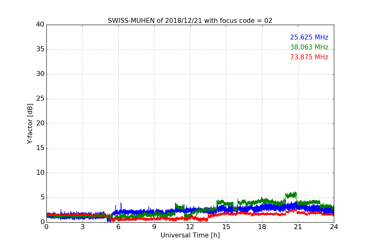Click the y-axis tick label 40
The image size is (371, 247).
(40, 24)
